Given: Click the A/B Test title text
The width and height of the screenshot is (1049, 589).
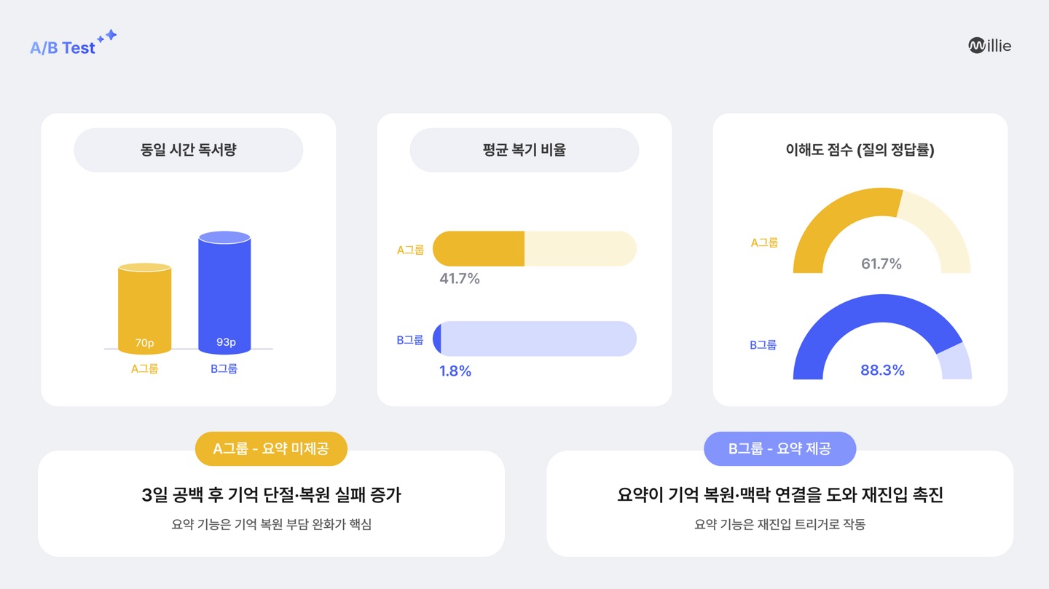Looking at the screenshot, I should [63, 48].
